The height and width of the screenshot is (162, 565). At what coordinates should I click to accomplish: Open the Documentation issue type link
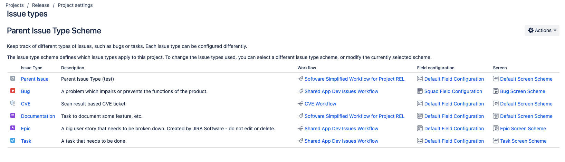(38, 116)
